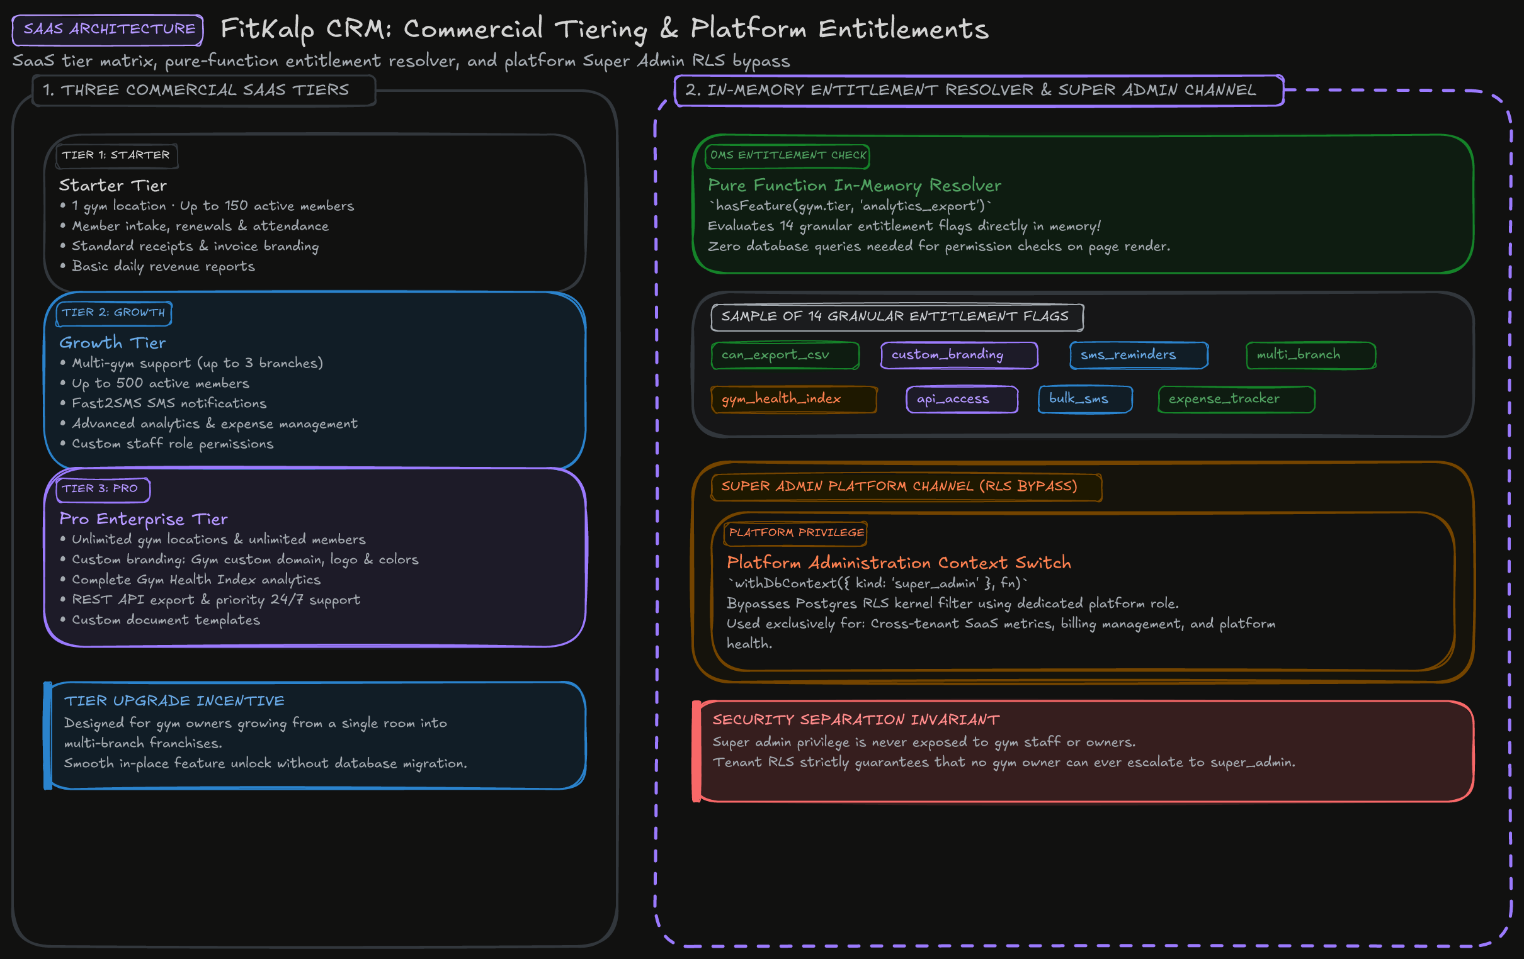Select 'SECURITY SEPARATION INVARIANT' heading

[856, 720]
